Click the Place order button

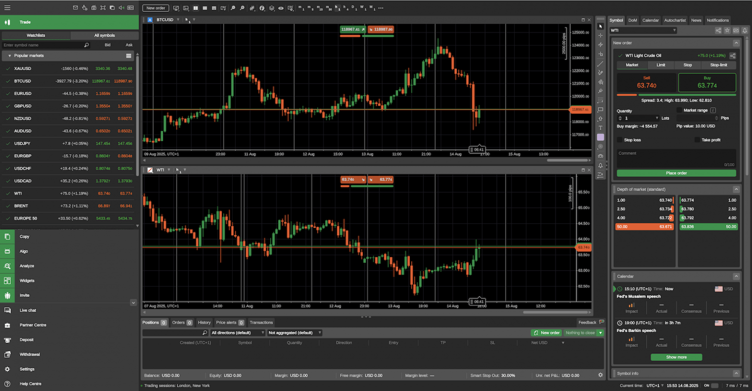pos(676,173)
